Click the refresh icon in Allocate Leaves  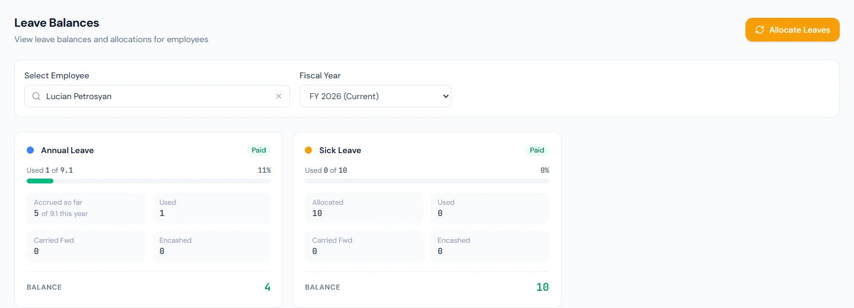tap(759, 30)
